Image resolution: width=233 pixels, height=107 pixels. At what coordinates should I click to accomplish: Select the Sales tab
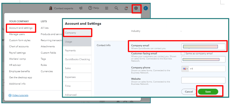tap(77, 68)
